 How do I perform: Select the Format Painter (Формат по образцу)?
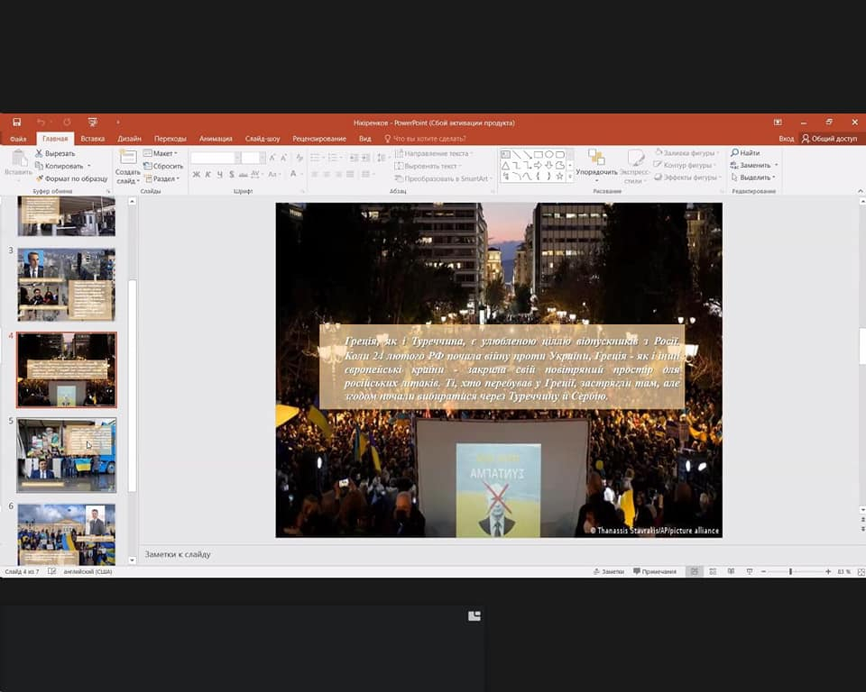pos(40,178)
